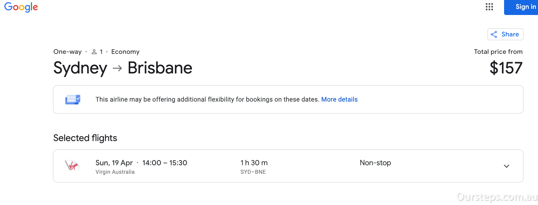Click the passenger count person icon

[x=94, y=52]
